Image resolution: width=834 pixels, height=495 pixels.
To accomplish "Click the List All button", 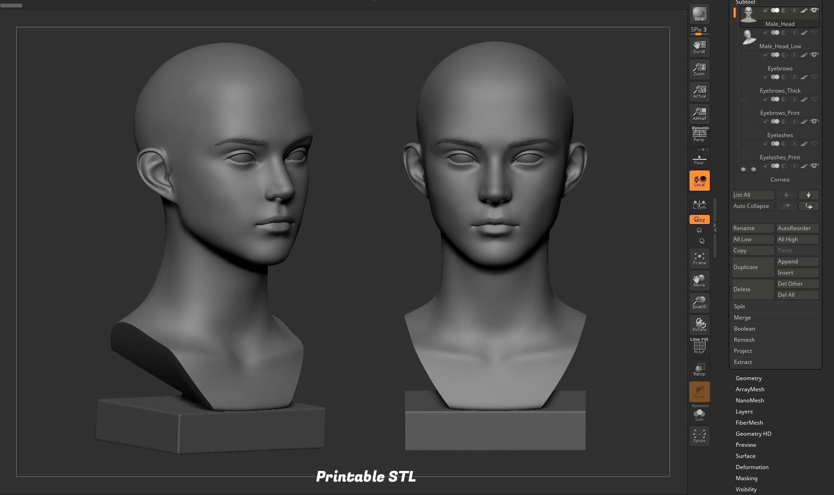I will [x=753, y=195].
